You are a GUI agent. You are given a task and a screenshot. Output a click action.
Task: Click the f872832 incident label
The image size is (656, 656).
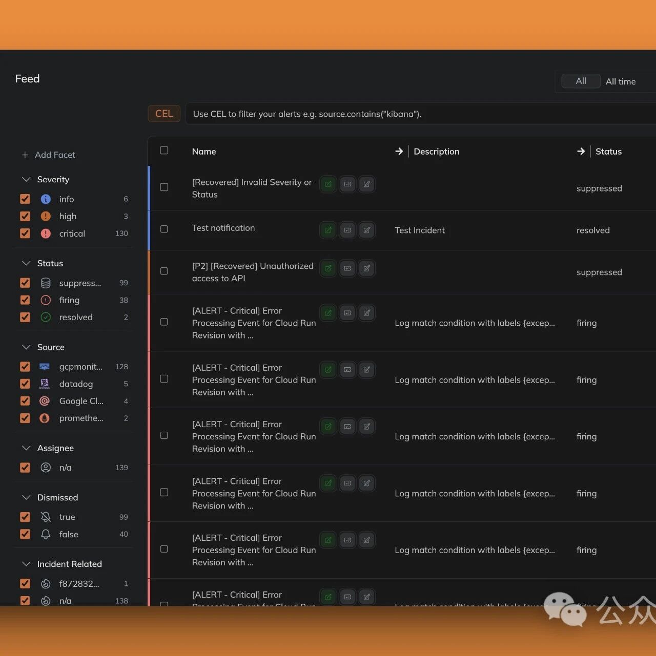point(79,584)
